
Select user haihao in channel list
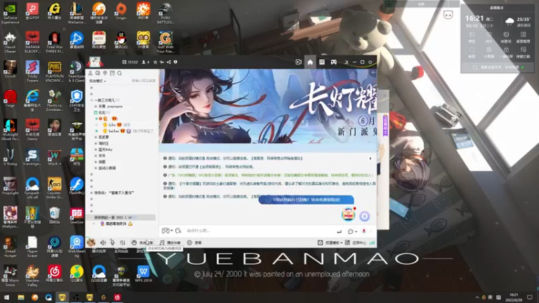coord(114,131)
